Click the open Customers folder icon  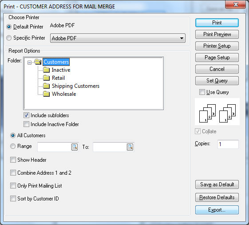(x=38, y=62)
